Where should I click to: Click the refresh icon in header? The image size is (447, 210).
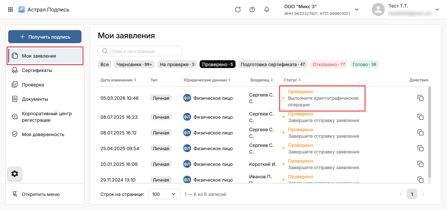pyautogui.click(x=238, y=9)
